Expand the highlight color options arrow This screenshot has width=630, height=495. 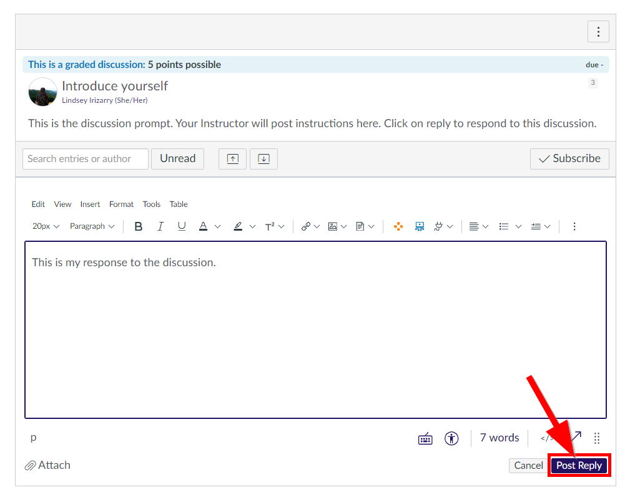(252, 227)
